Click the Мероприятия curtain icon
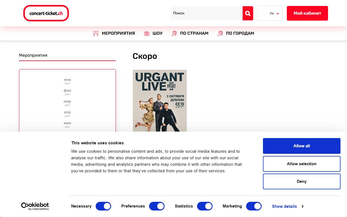The image size is (347, 217). (x=96, y=33)
